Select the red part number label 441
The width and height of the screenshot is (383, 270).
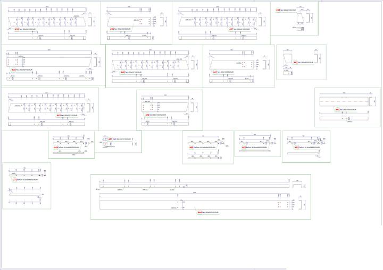pyautogui.click(x=215, y=72)
